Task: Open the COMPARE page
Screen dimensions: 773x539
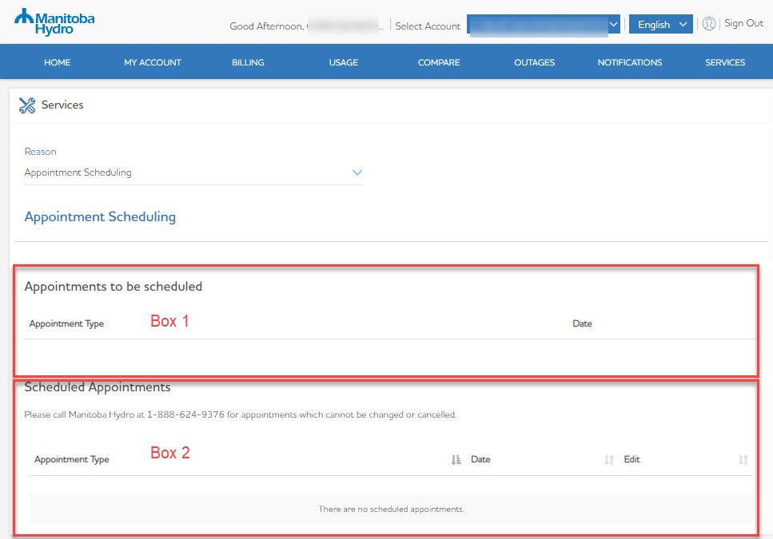Action: 438,62
